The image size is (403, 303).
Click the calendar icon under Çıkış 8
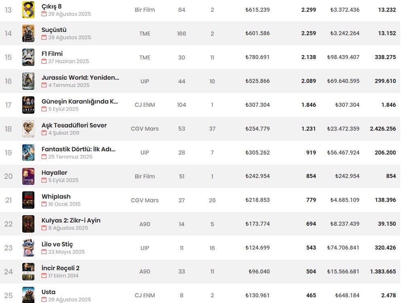(44, 14)
